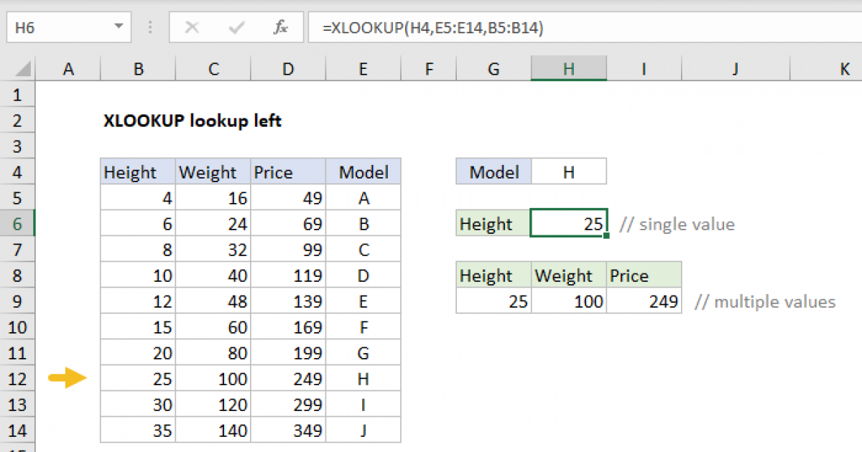Open the Name Box dropdown arrow
Image resolution: width=862 pixels, height=452 pixels.
pyautogui.click(x=117, y=27)
